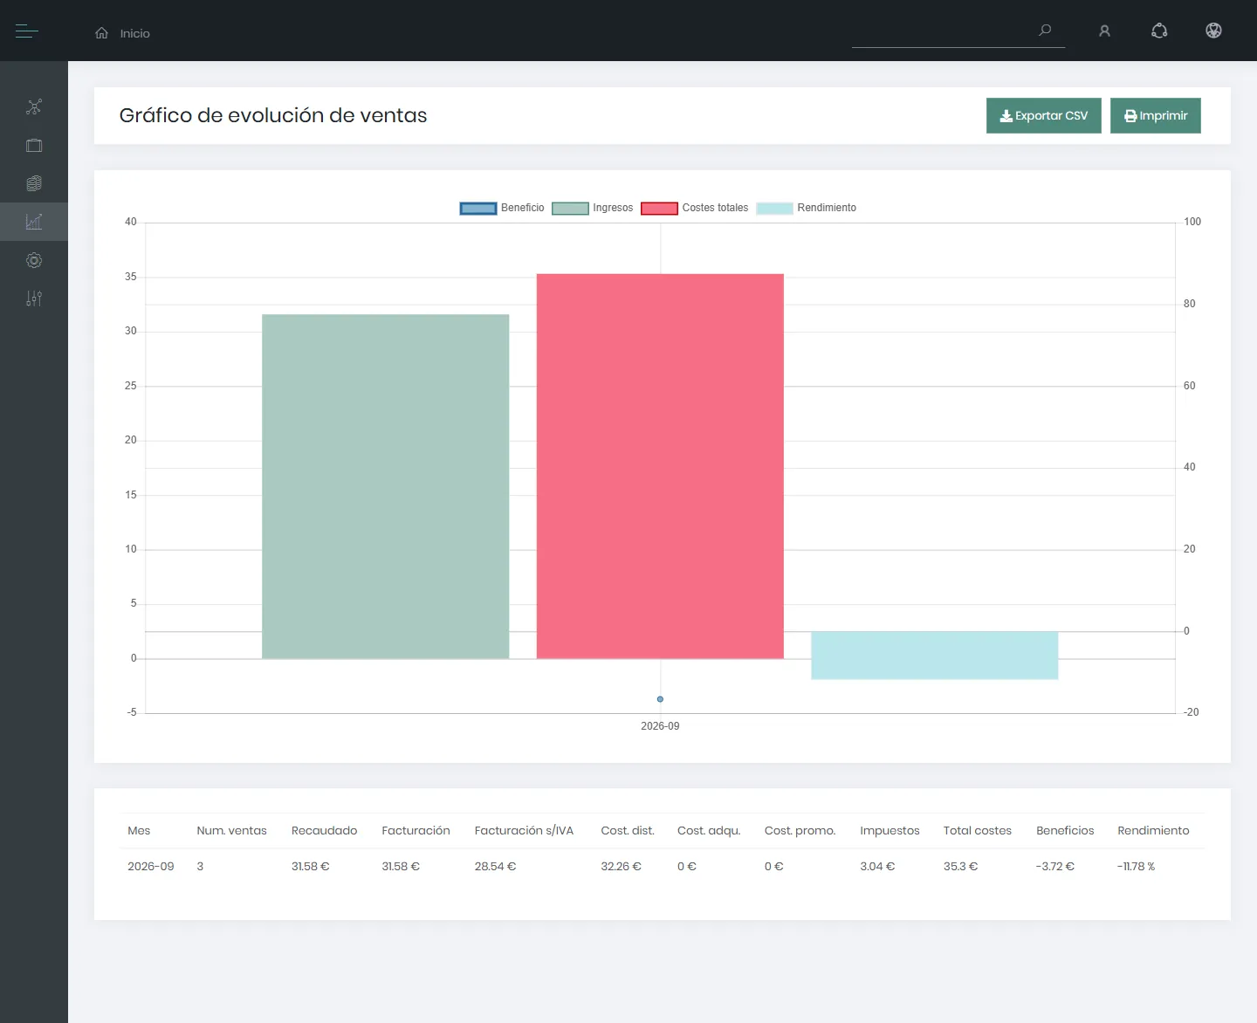This screenshot has width=1257, height=1023.
Task: Click the -3.72 € table cell
Action: [x=1055, y=867]
